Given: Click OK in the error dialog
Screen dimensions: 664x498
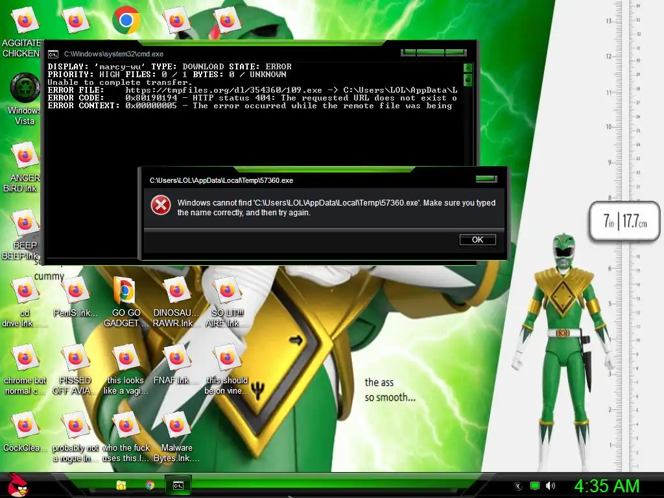Looking at the screenshot, I should click(x=478, y=240).
